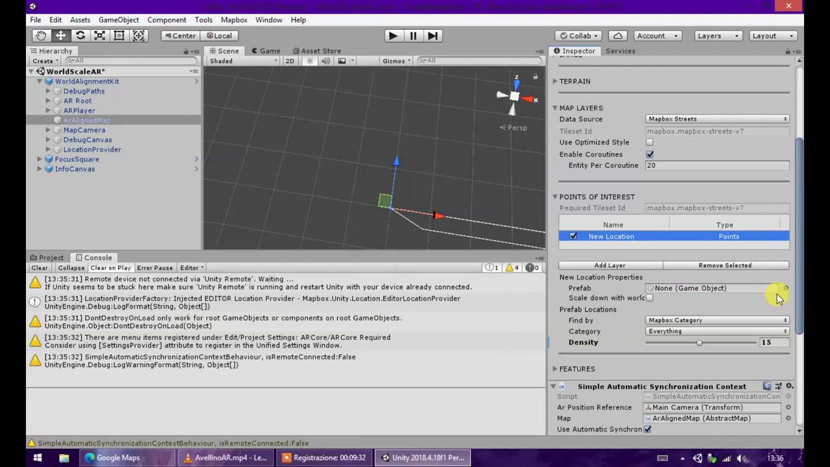Toggle warning messages count in Console
The image size is (830, 467).
click(512, 268)
